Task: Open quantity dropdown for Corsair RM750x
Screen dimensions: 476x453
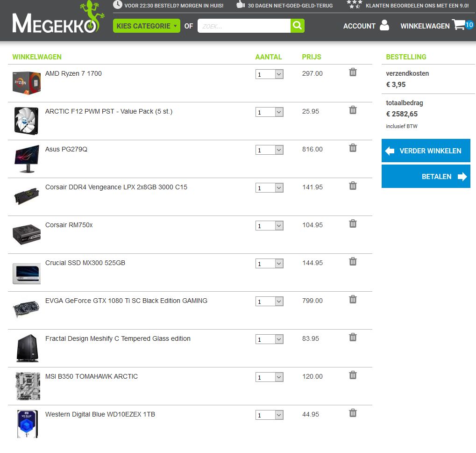Action: click(269, 226)
